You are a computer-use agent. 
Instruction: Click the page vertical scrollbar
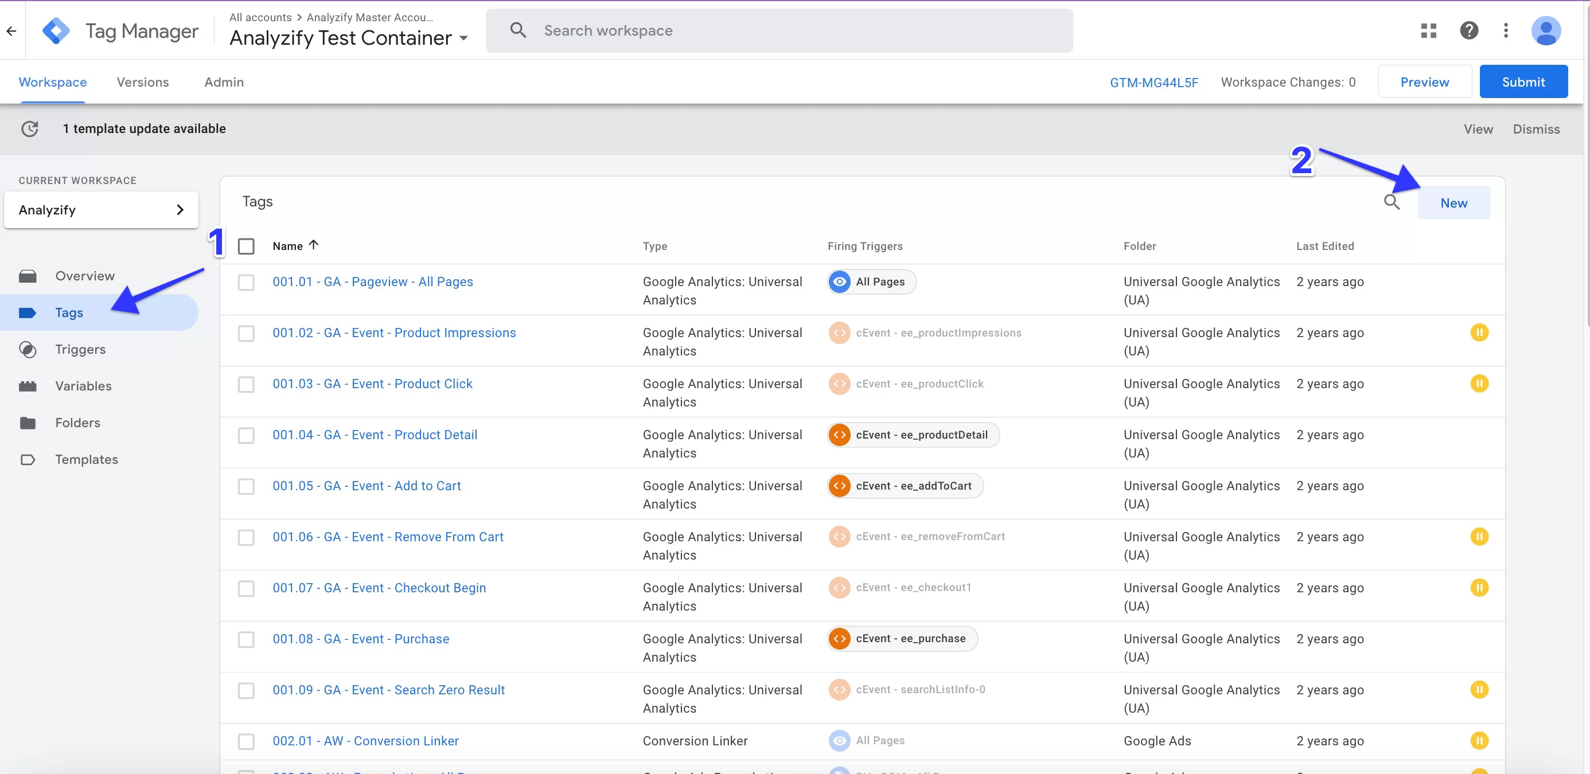pyautogui.click(x=1587, y=166)
